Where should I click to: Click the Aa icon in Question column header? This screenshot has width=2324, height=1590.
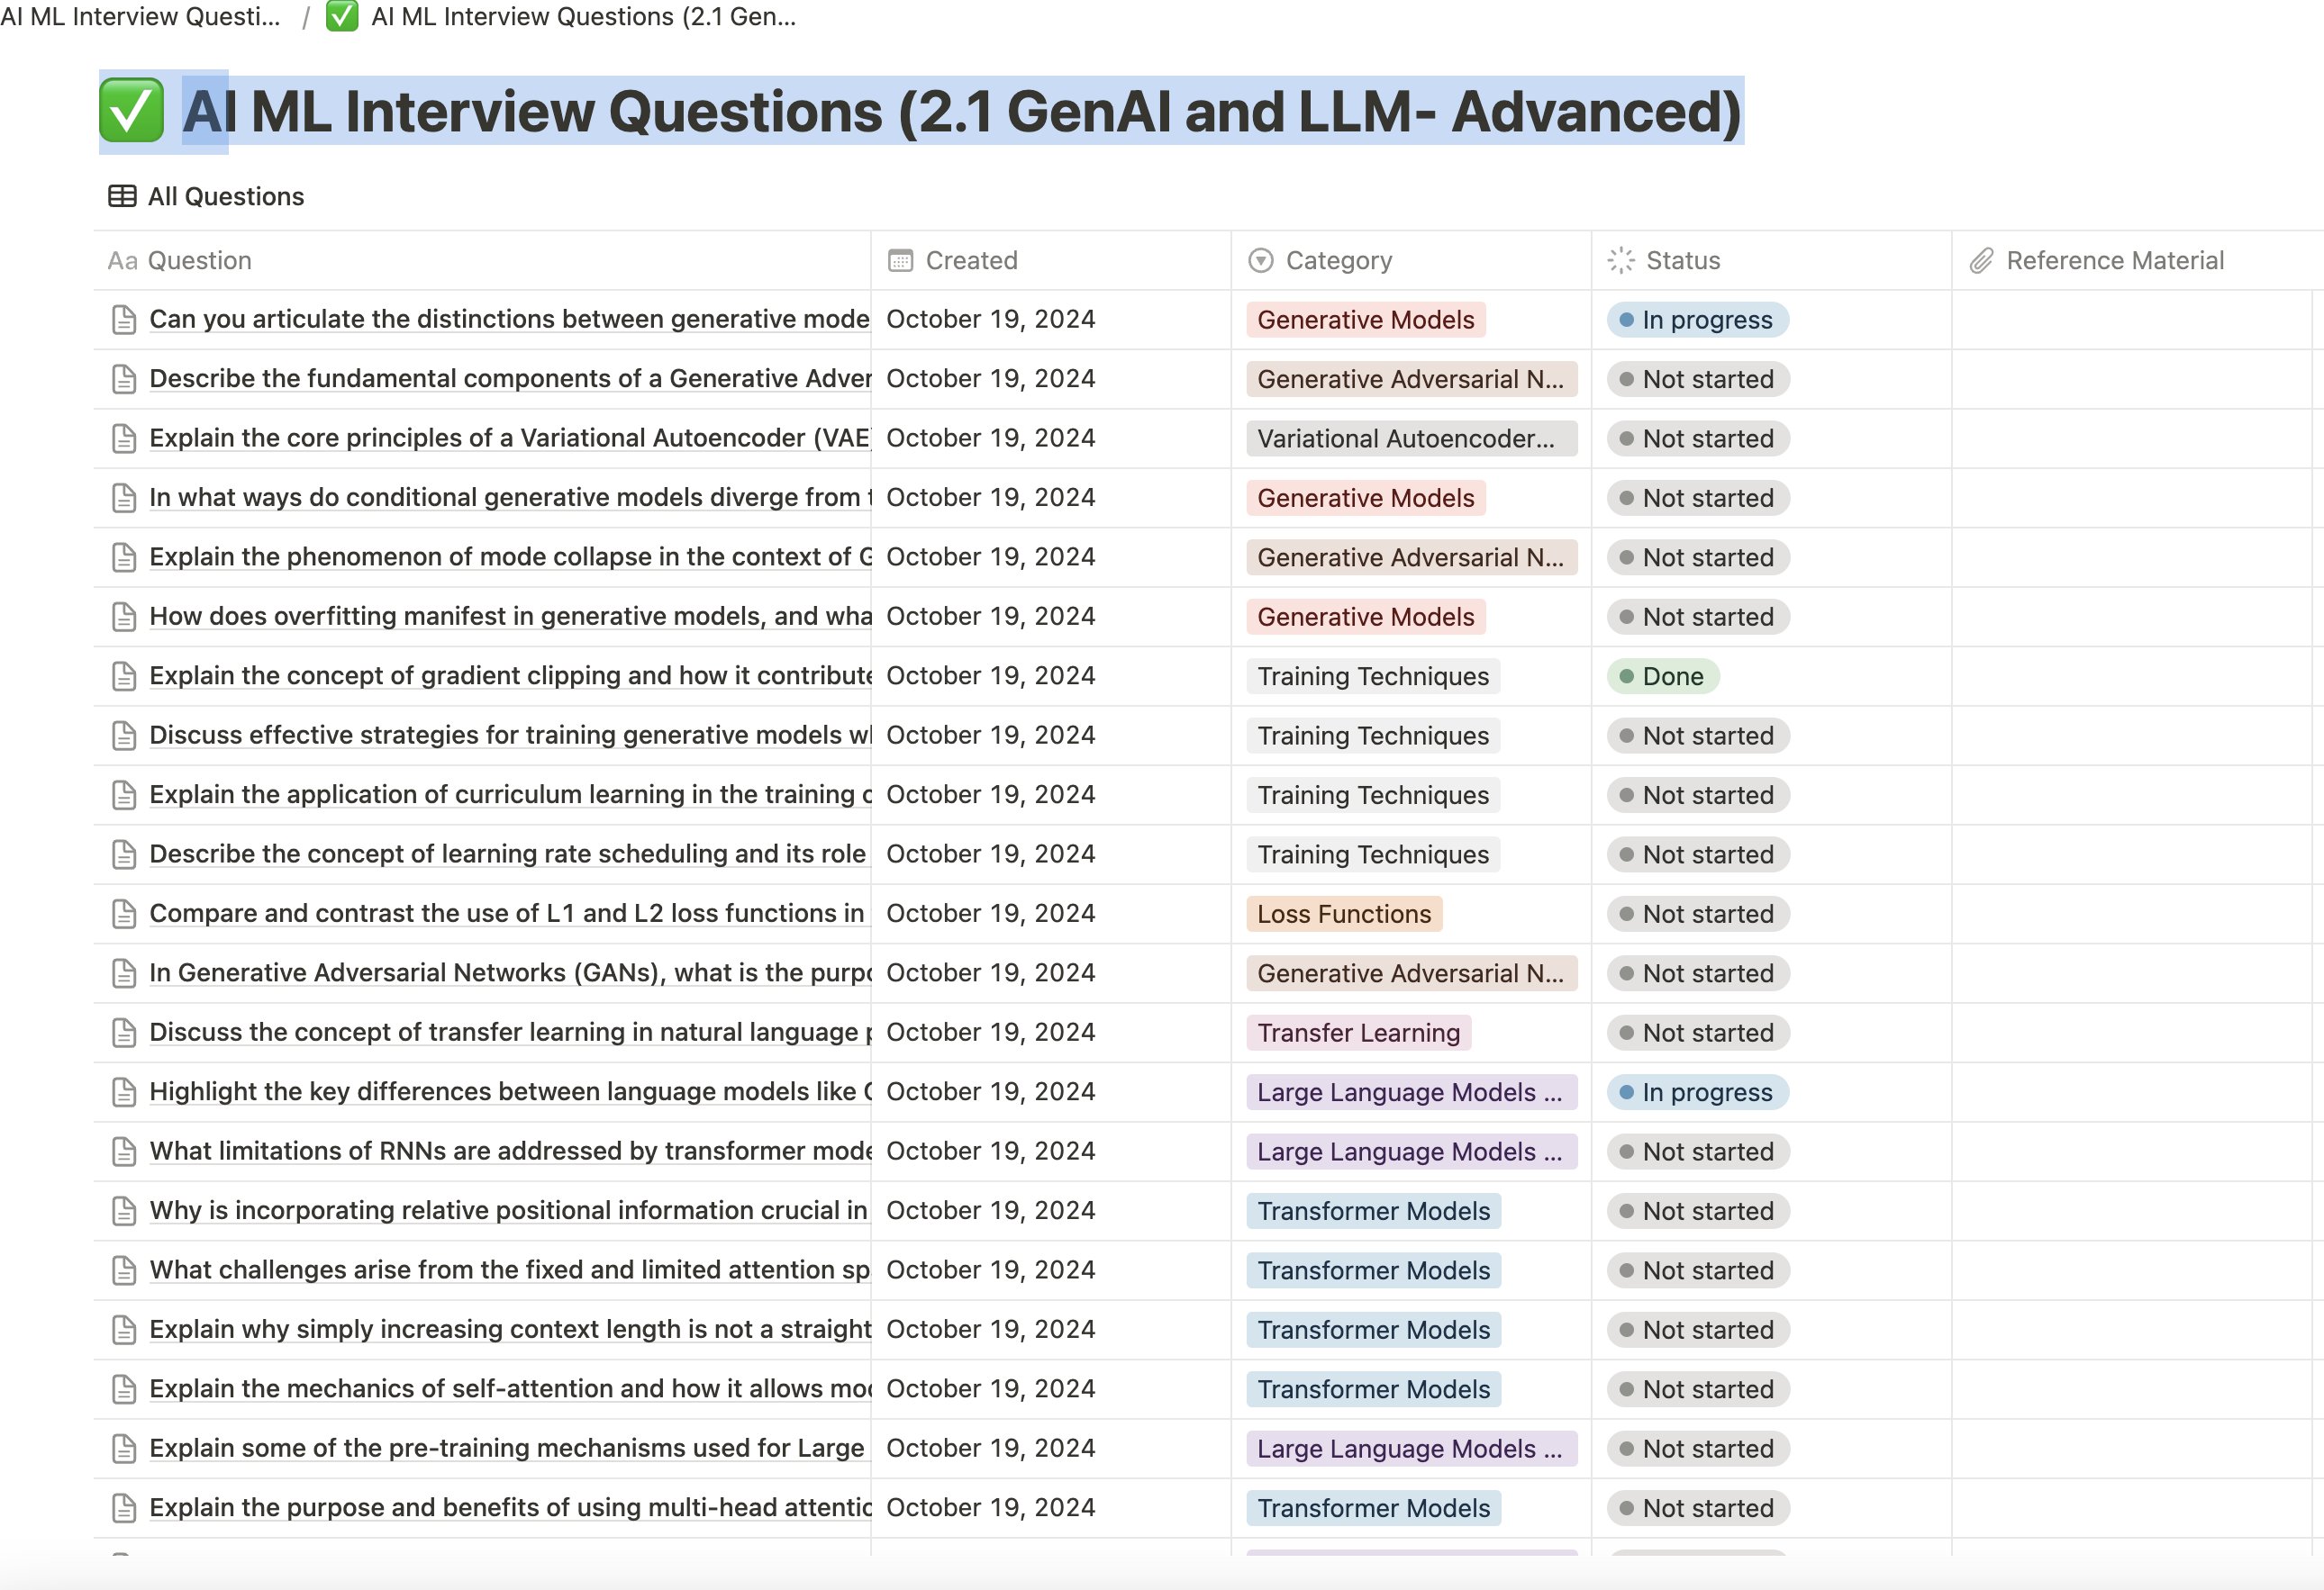(122, 261)
